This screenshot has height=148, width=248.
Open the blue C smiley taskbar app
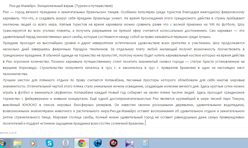[x=98, y=143]
